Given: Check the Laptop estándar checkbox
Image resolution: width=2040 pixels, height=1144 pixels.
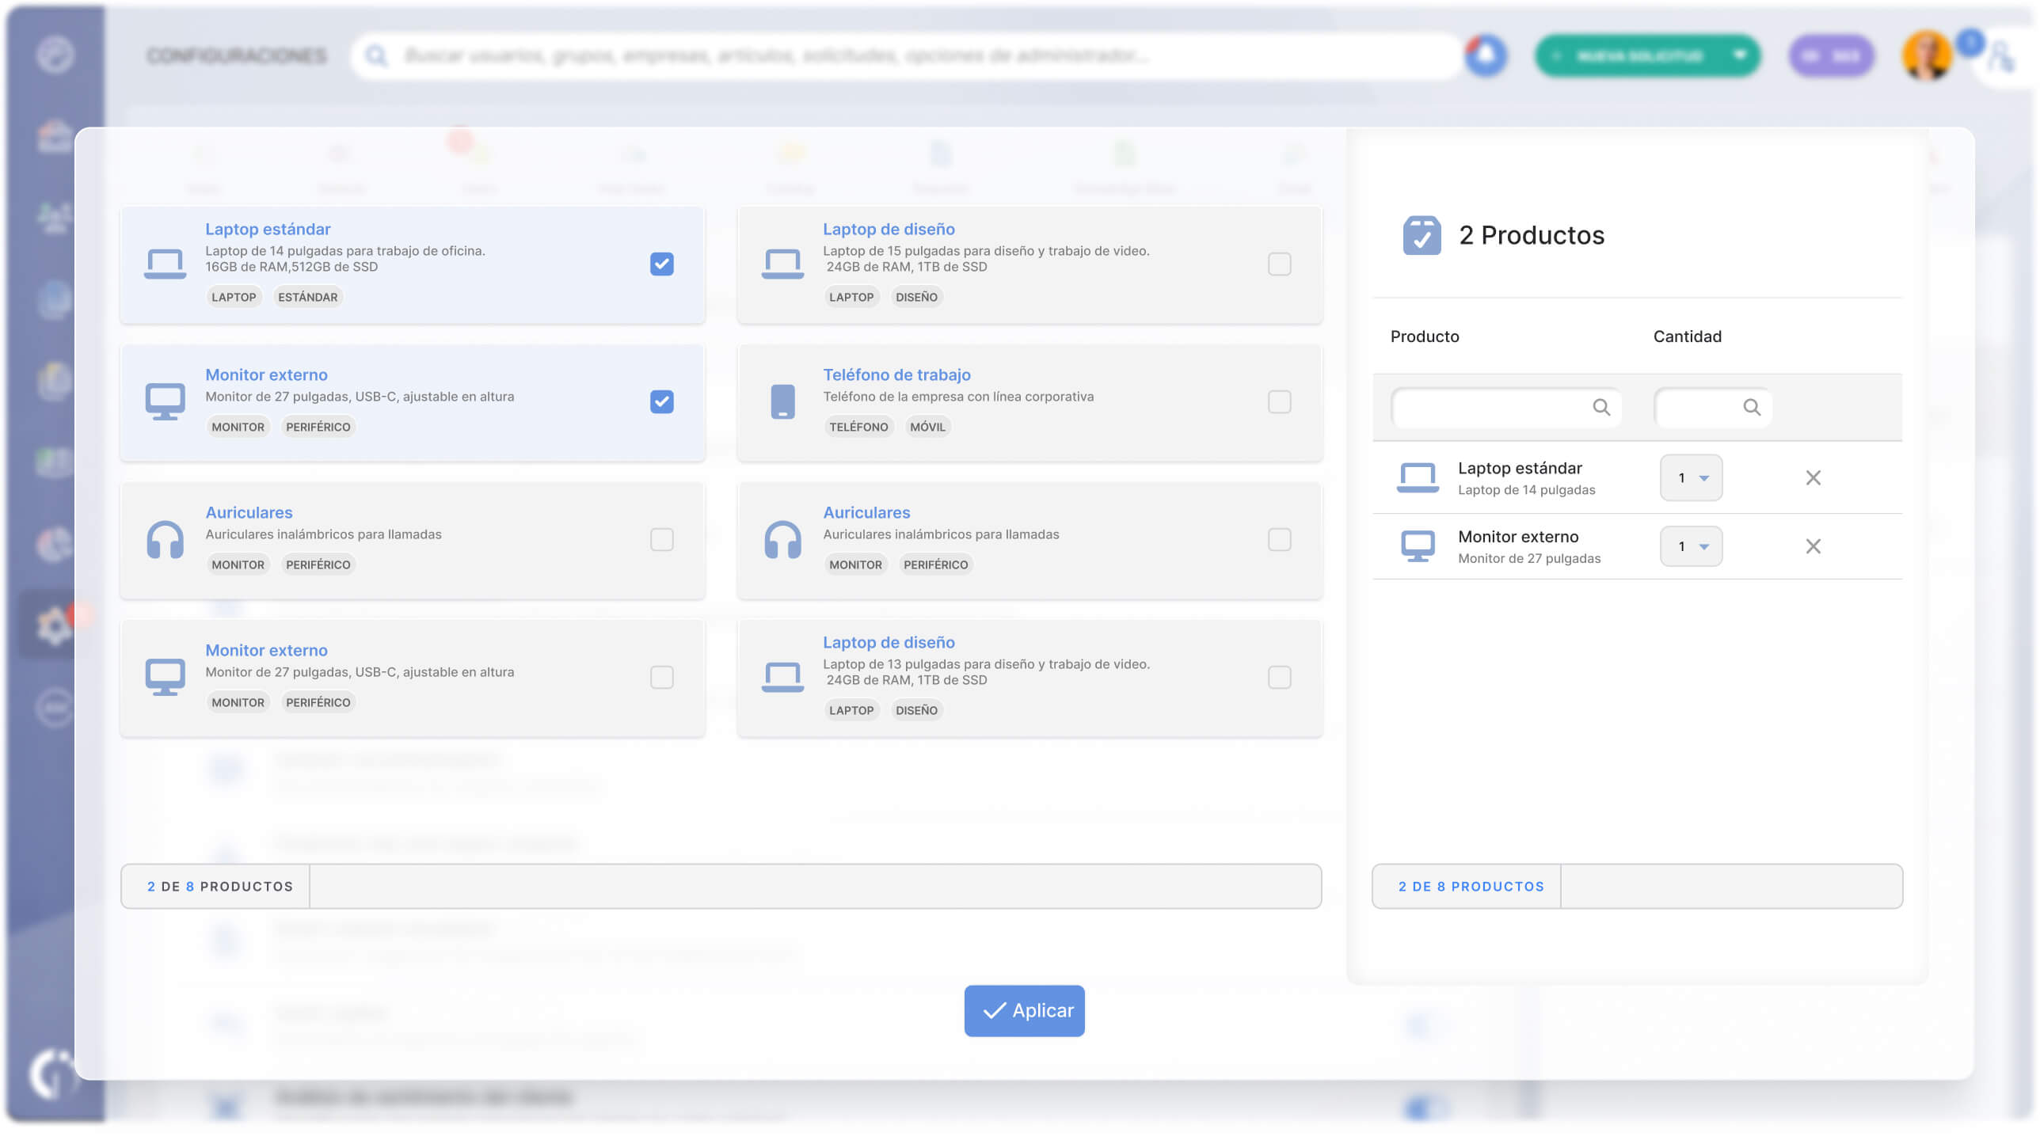Looking at the screenshot, I should pyautogui.click(x=661, y=264).
